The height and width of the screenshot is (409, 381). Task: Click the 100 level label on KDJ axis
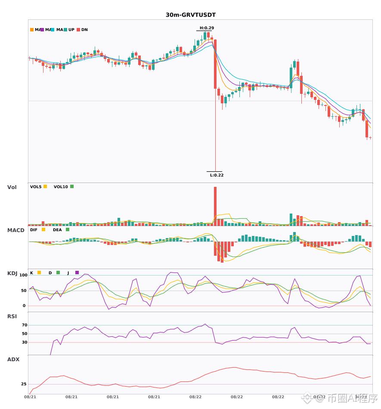pos(24,275)
